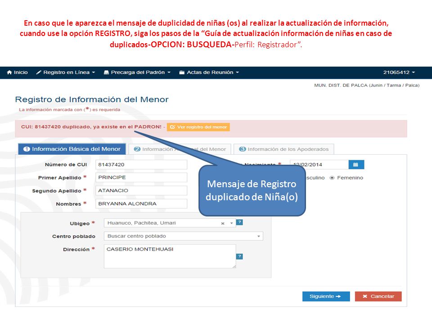Click the Número de CUI field
This screenshot has width=432, height=324.
[141, 165]
